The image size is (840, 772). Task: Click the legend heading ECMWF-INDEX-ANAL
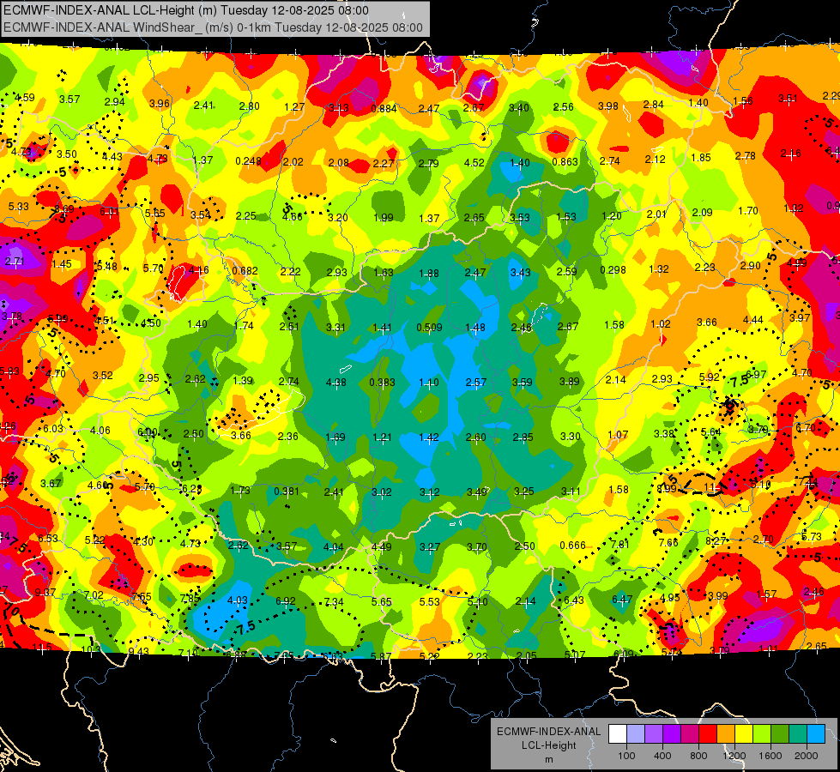(548, 732)
